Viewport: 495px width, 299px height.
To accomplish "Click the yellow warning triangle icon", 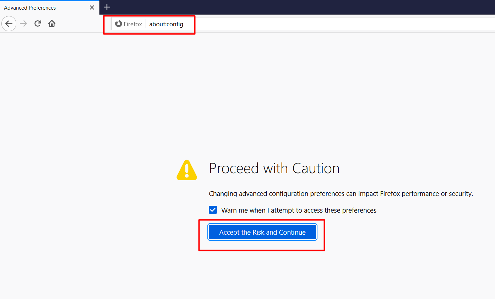I will (x=187, y=170).
